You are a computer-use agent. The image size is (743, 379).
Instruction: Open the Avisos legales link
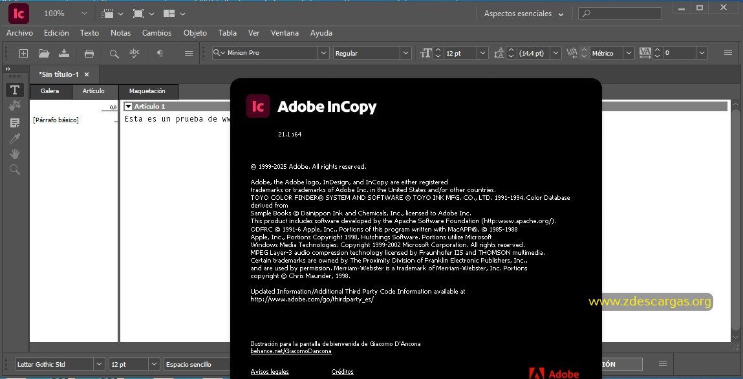point(270,372)
